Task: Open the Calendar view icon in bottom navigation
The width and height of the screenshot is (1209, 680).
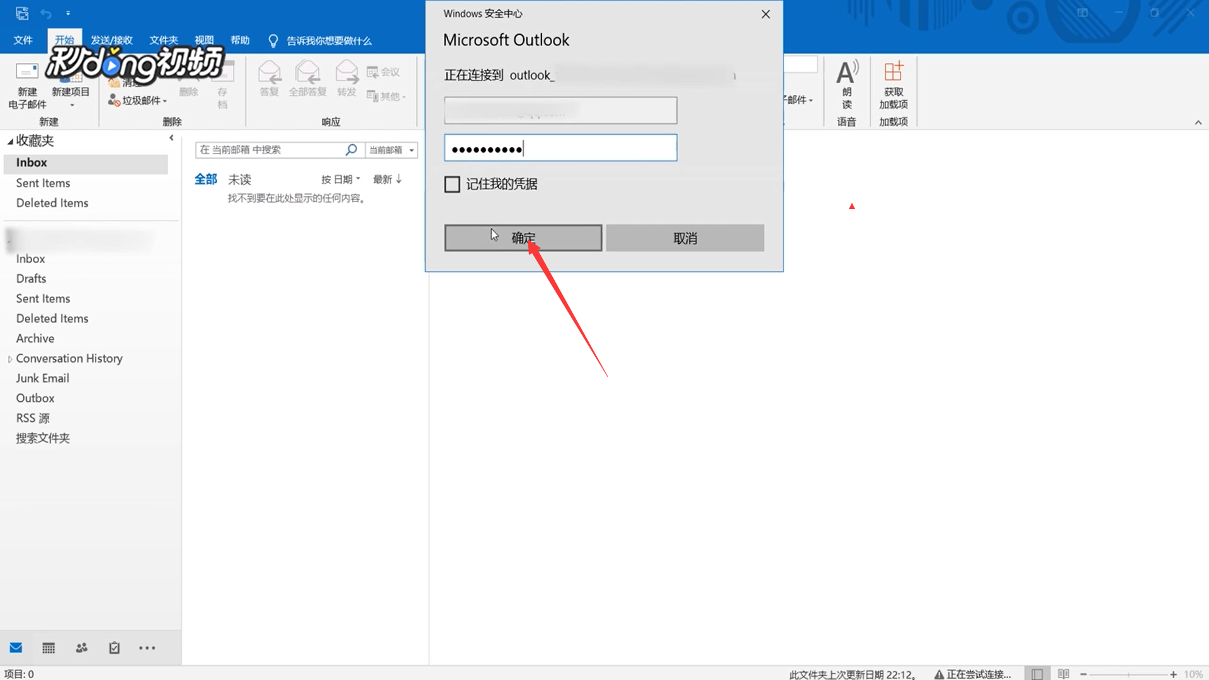Action: coord(48,648)
